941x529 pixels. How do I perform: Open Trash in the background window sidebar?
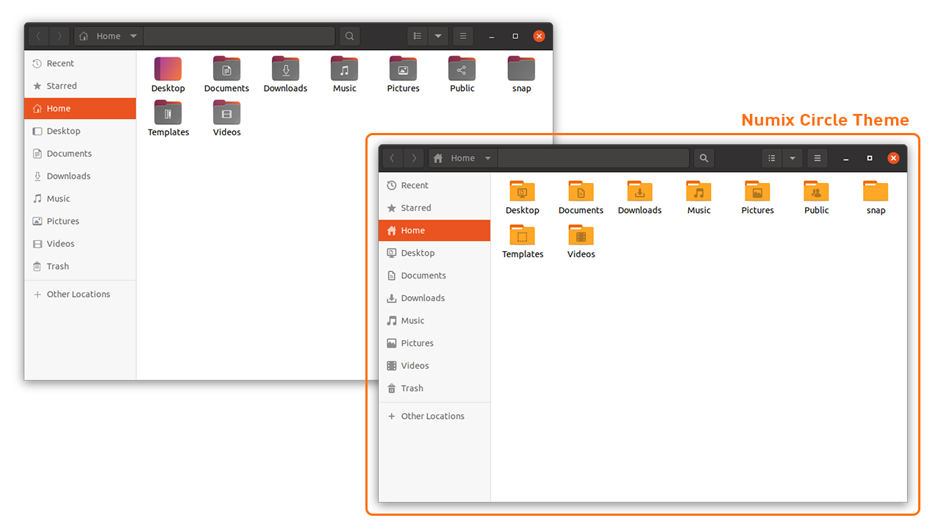tap(80, 266)
